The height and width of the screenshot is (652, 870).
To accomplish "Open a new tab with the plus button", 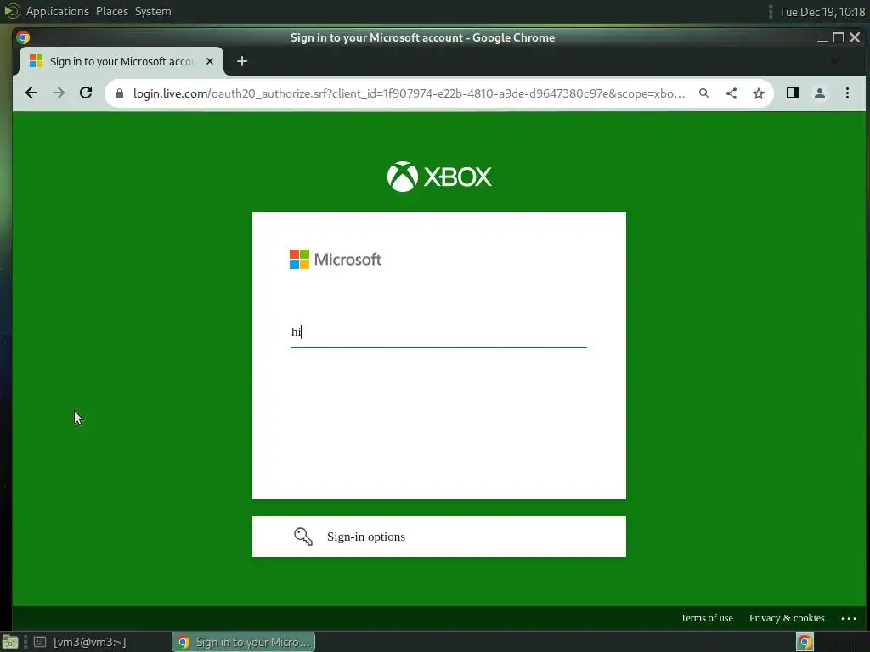I will [242, 61].
